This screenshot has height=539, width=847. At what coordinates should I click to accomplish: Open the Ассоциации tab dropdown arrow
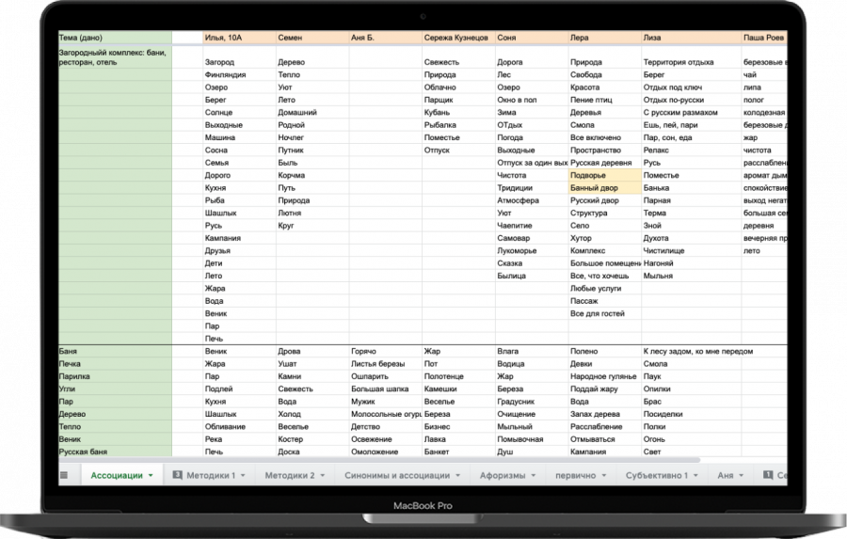(x=151, y=476)
